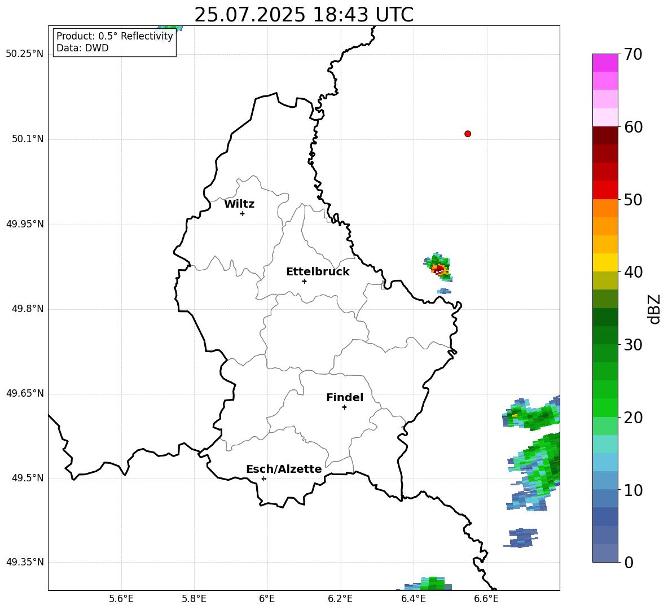This screenshot has width=668, height=610.
Task: Click the 49.65°N latitude label
Action: [x=25, y=393]
